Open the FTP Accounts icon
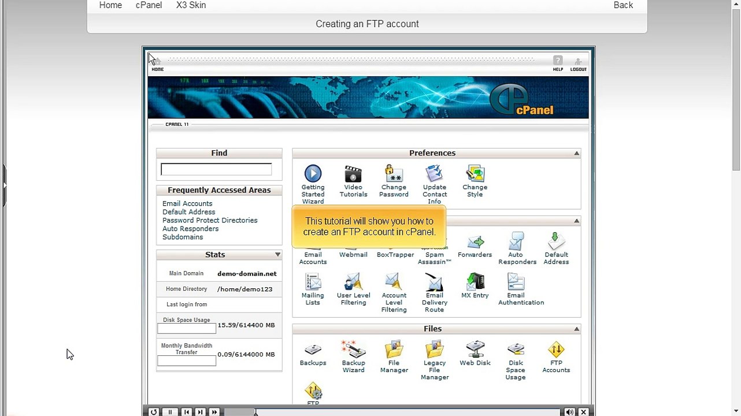This screenshot has height=416, width=741. [556, 350]
